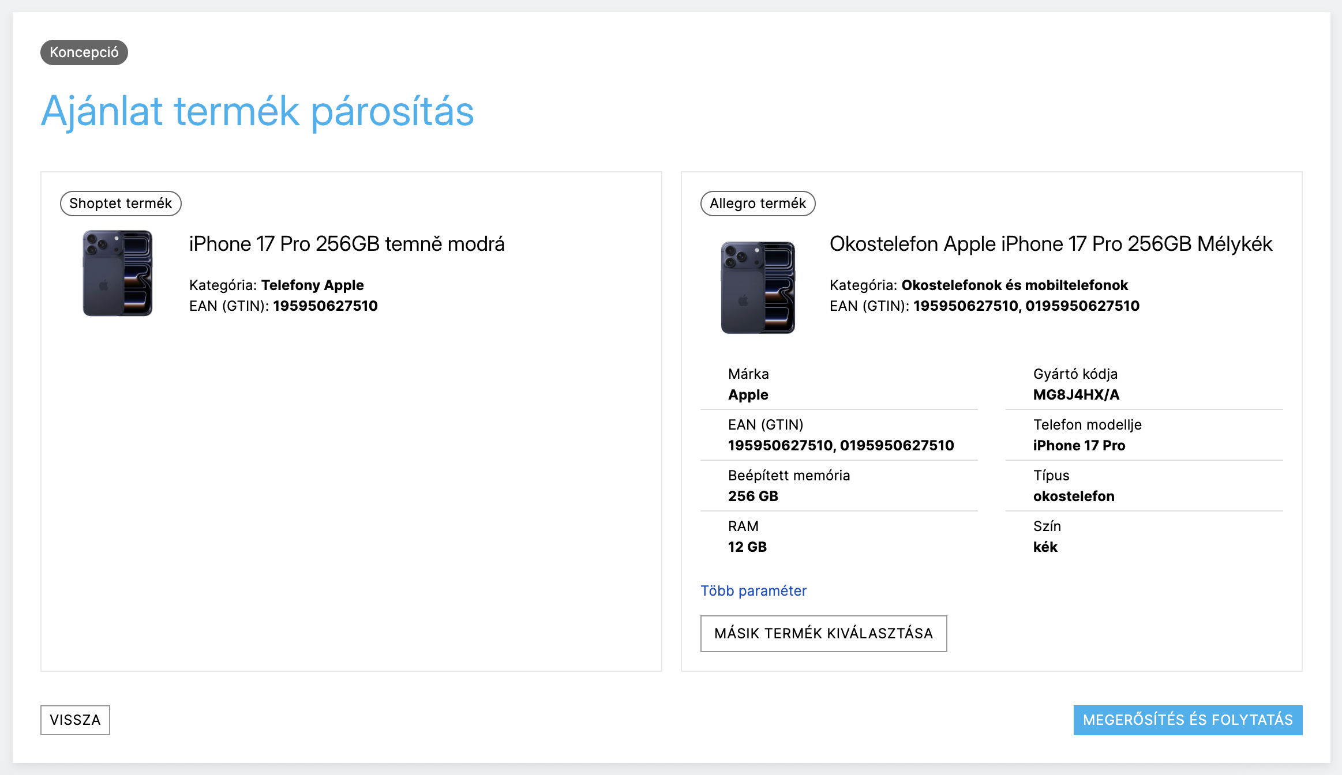
Task: Click the Shoptet EAN number 195950627510
Action: pos(325,306)
